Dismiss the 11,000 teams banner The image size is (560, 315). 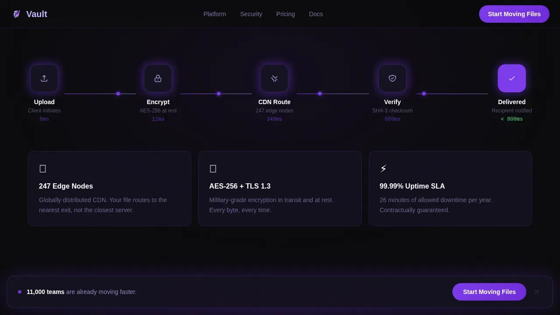537,292
